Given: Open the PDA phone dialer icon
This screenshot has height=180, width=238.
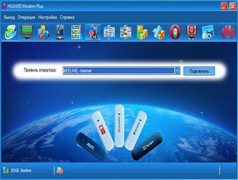Looking at the screenshot, I should (60, 32).
